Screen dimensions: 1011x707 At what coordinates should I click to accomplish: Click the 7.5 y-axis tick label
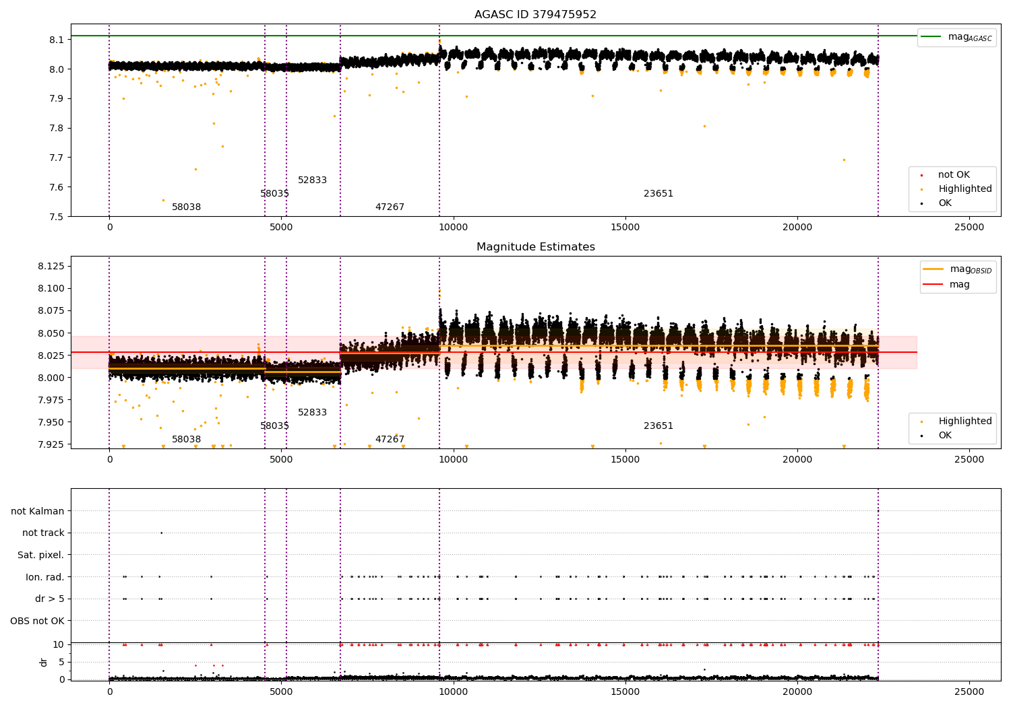click(57, 217)
